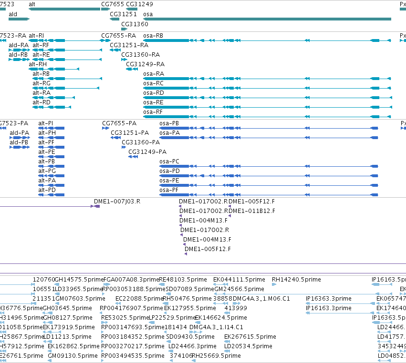Image resolution: width=406 pixels, height=363 pixels.
Task: Click transcript alt-RE label
Action: pyautogui.click(x=41, y=55)
